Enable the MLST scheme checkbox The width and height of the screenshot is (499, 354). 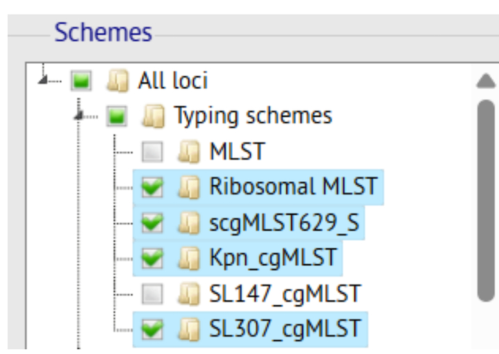coord(152,151)
